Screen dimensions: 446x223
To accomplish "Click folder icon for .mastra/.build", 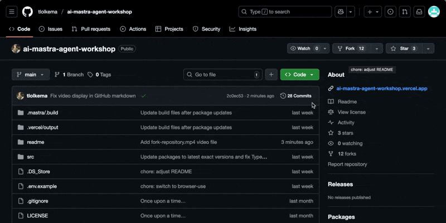I will (x=21, y=113).
